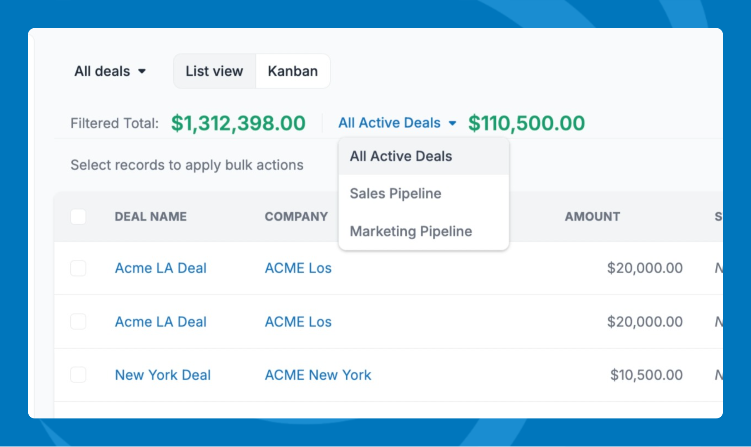
Task: Check the box for the first Acme LA Deal
Action: click(x=78, y=268)
